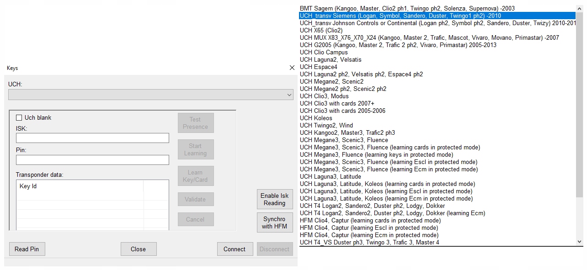Select HFM Clio4, Captur learning Ecm entry

438,235
